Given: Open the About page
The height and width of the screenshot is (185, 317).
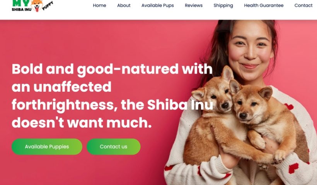Looking at the screenshot, I should point(124,5).
